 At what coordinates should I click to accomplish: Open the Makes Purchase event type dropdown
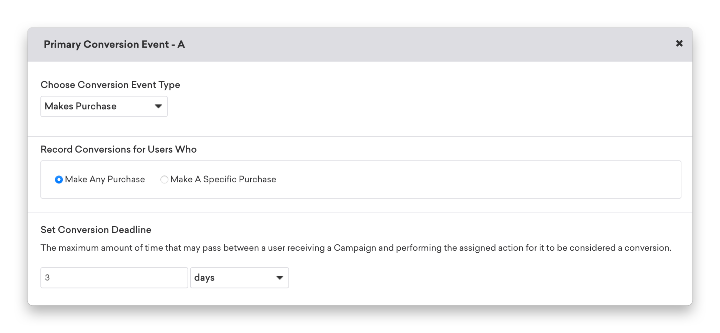(104, 106)
